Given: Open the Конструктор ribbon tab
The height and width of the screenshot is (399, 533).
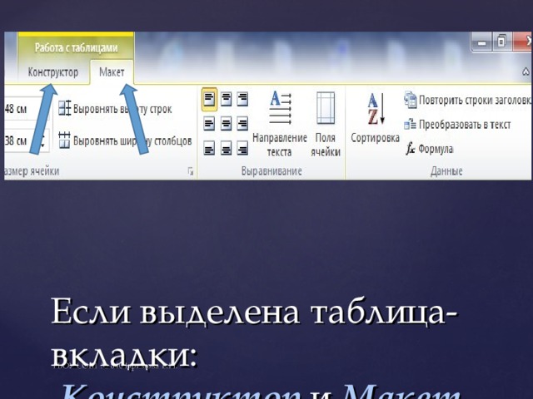Looking at the screenshot, I should [53, 72].
